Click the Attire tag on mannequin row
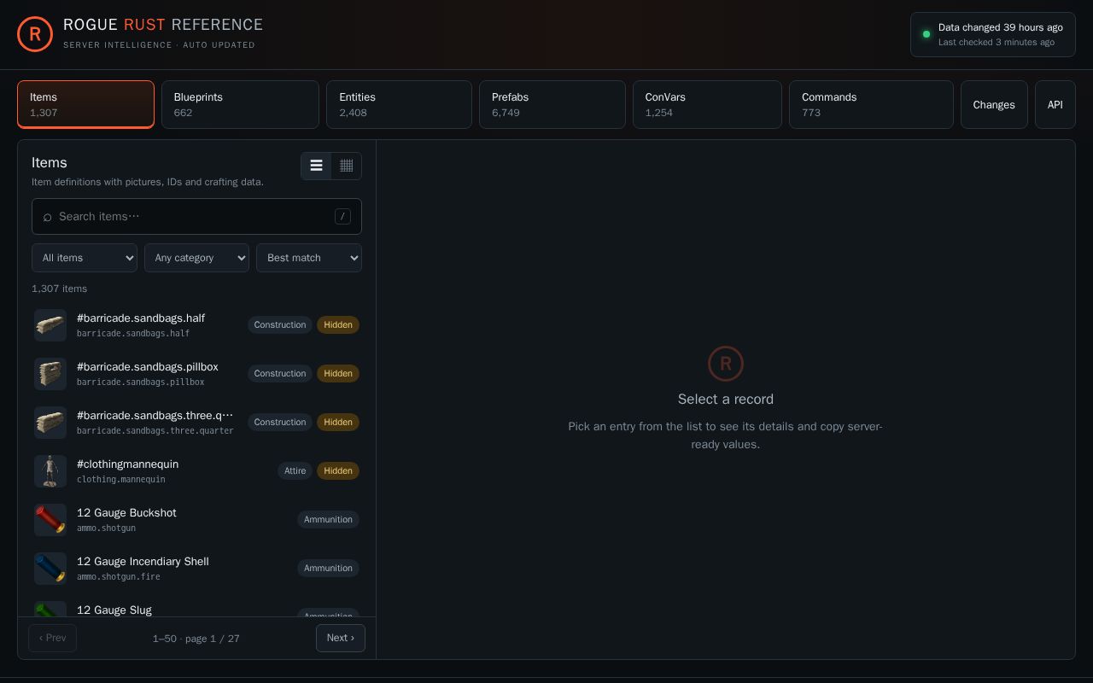1093x683 pixels. 295,470
